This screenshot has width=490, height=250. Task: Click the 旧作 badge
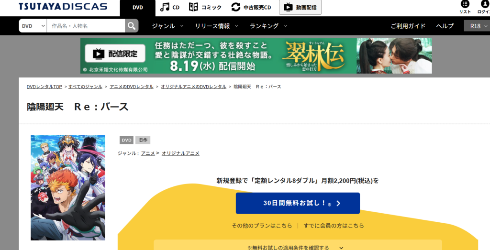click(143, 140)
